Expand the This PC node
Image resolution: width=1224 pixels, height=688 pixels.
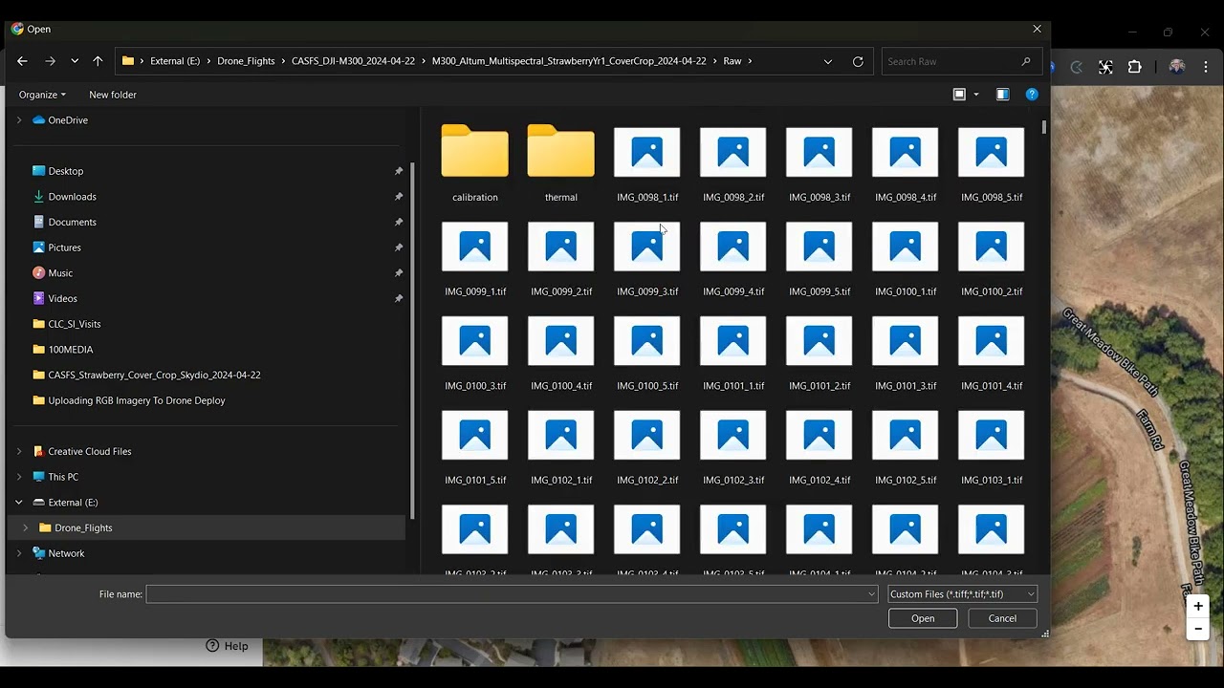[18, 477]
